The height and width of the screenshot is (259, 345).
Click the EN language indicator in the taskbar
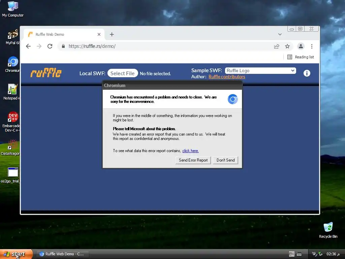click(x=291, y=254)
